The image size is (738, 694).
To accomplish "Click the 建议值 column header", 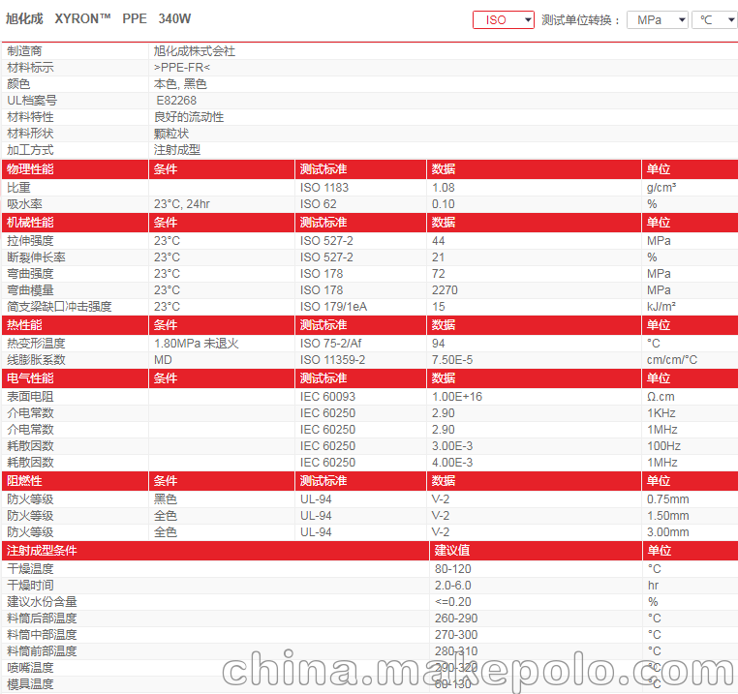I will click(x=452, y=550).
